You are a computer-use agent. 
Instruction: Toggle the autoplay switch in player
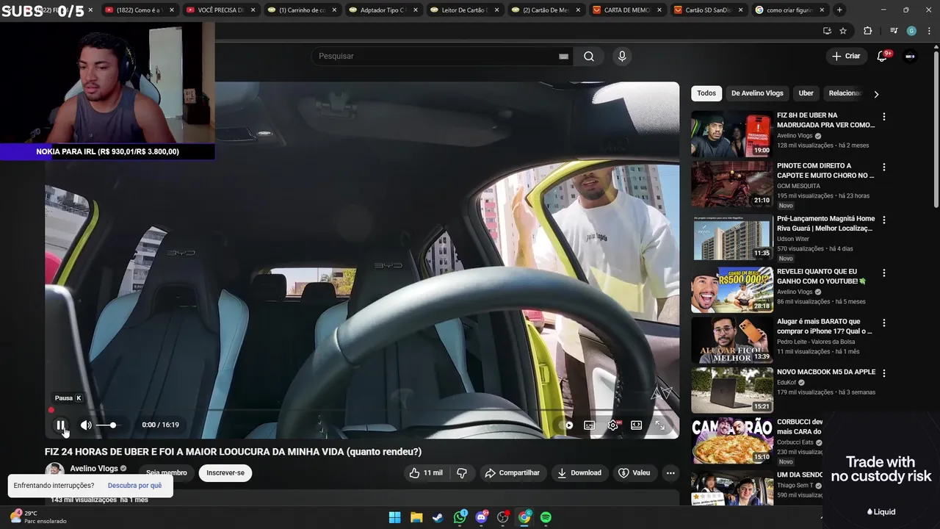(x=568, y=425)
